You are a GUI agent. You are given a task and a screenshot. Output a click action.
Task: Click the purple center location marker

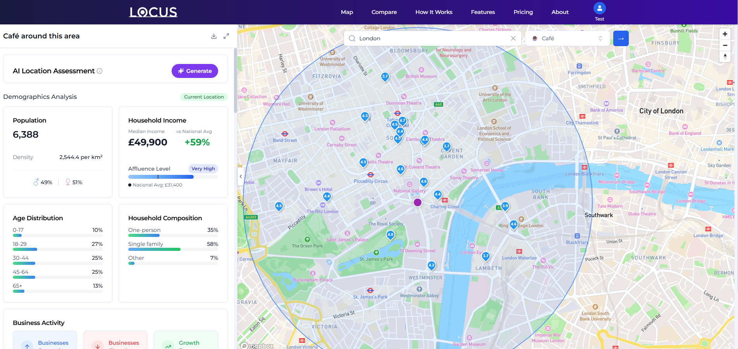tap(418, 202)
